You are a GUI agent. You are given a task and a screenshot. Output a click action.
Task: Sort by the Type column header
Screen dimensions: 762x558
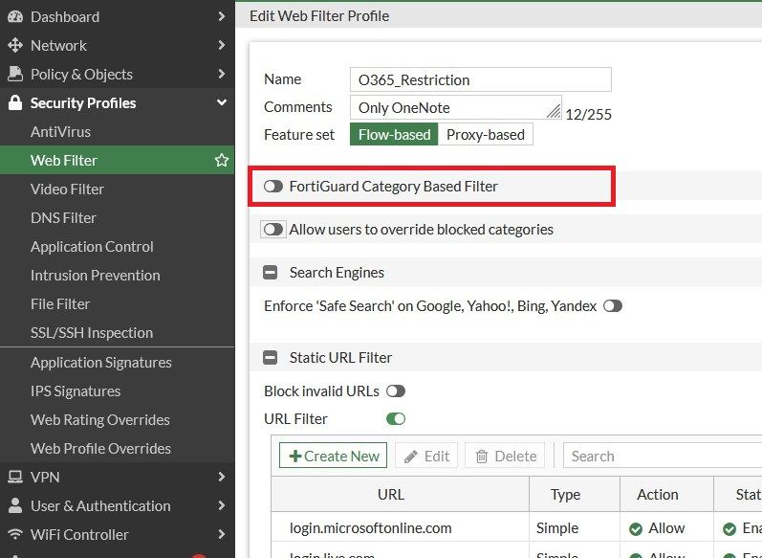point(575,494)
